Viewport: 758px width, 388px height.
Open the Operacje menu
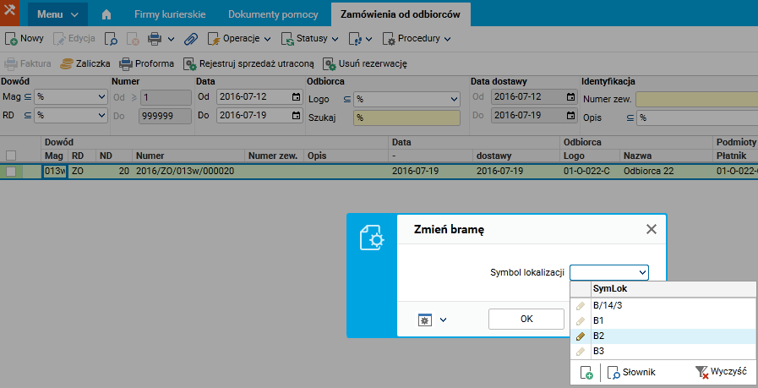239,39
